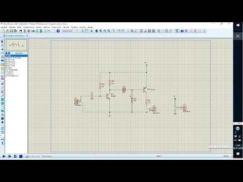The height and width of the screenshot is (182, 243).
Task: Go to the Home page icon
Action: (20, 31)
